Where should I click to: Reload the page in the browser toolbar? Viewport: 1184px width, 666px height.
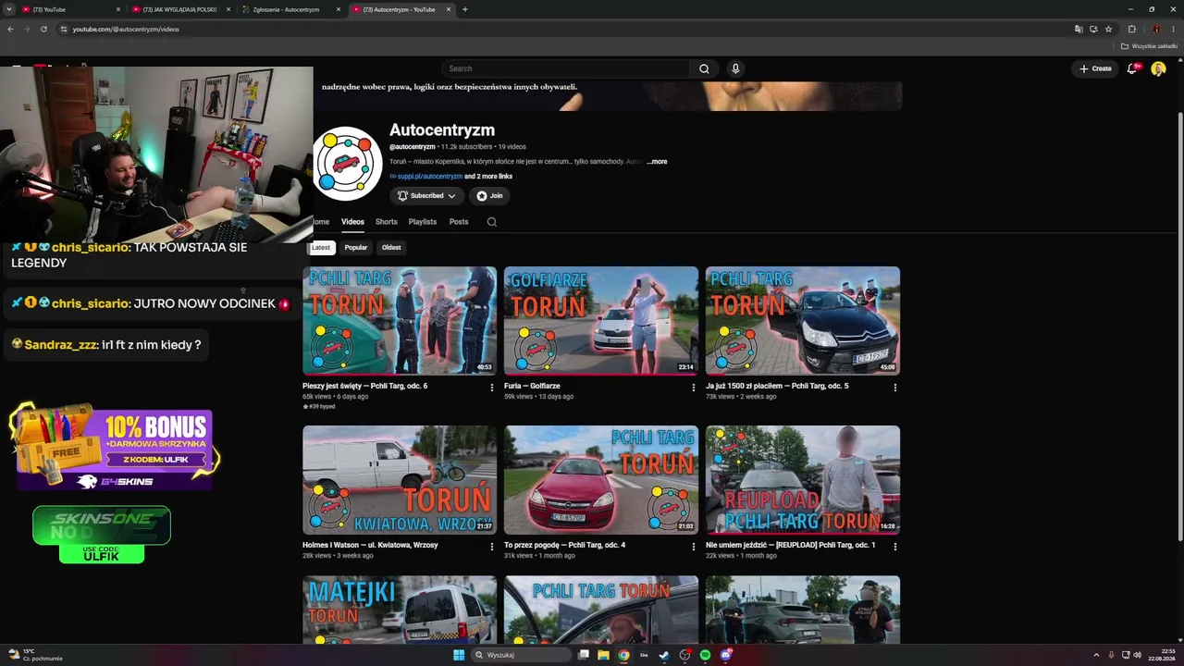(x=43, y=29)
